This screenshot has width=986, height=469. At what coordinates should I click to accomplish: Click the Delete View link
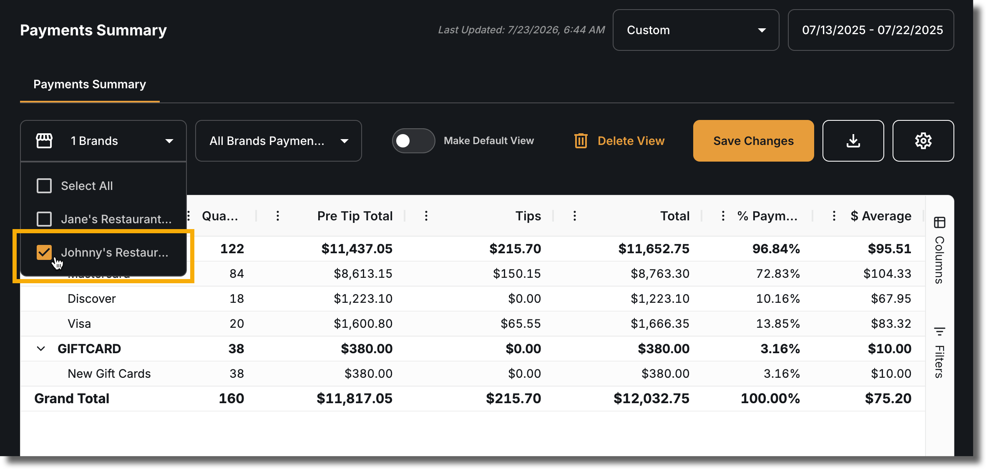pyautogui.click(x=631, y=141)
